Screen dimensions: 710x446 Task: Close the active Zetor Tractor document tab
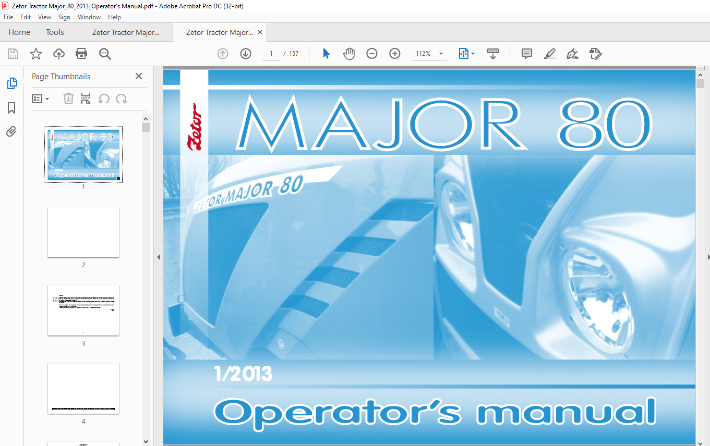[x=260, y=32]
